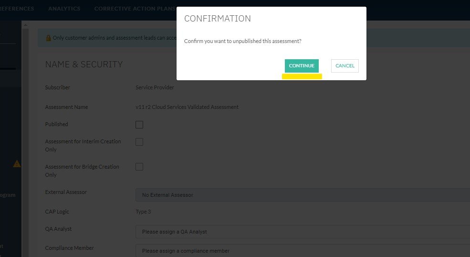Click the Confirmation dialog title
Screen dimensions: 470x257
[218, 19]
